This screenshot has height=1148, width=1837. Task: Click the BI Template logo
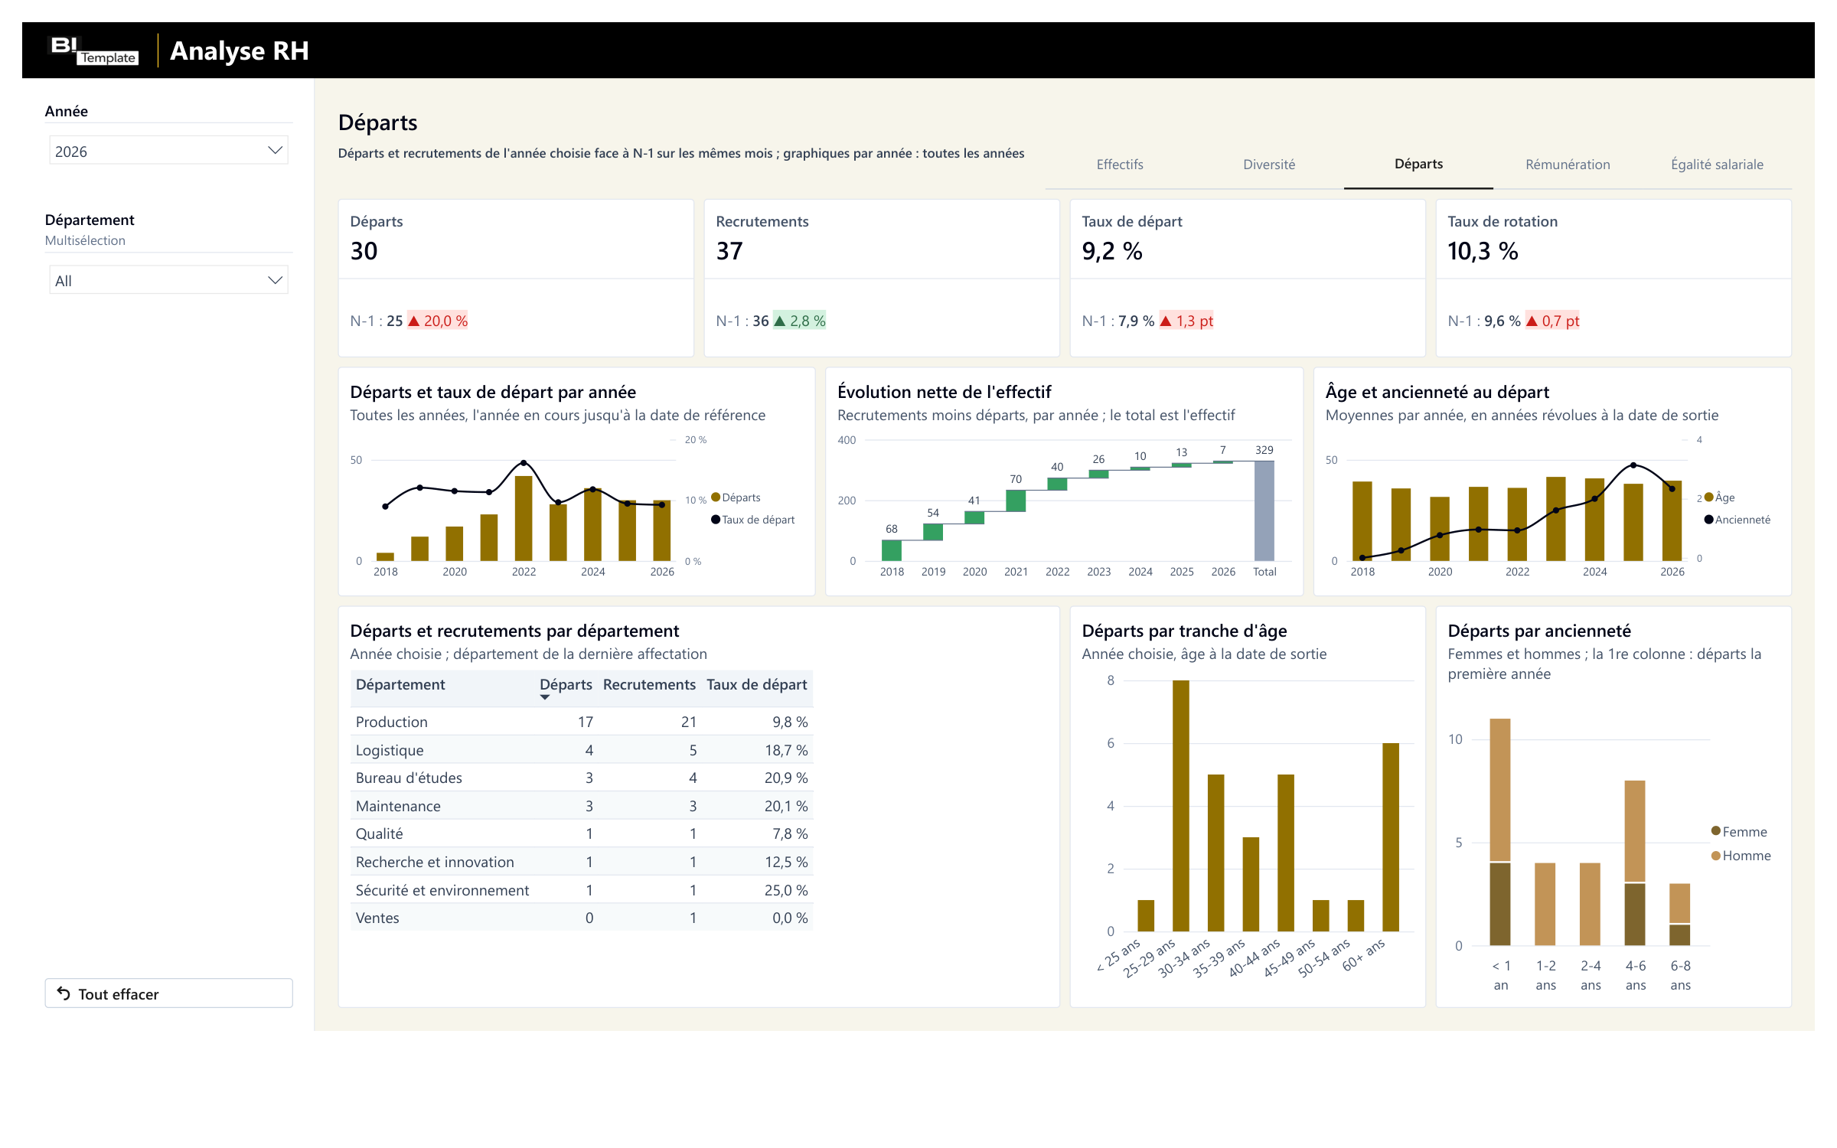tap(93, 51)
